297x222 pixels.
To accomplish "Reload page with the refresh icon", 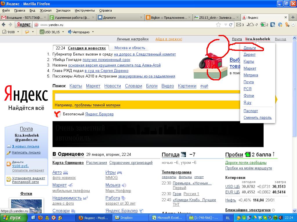I will coord(231,25).
